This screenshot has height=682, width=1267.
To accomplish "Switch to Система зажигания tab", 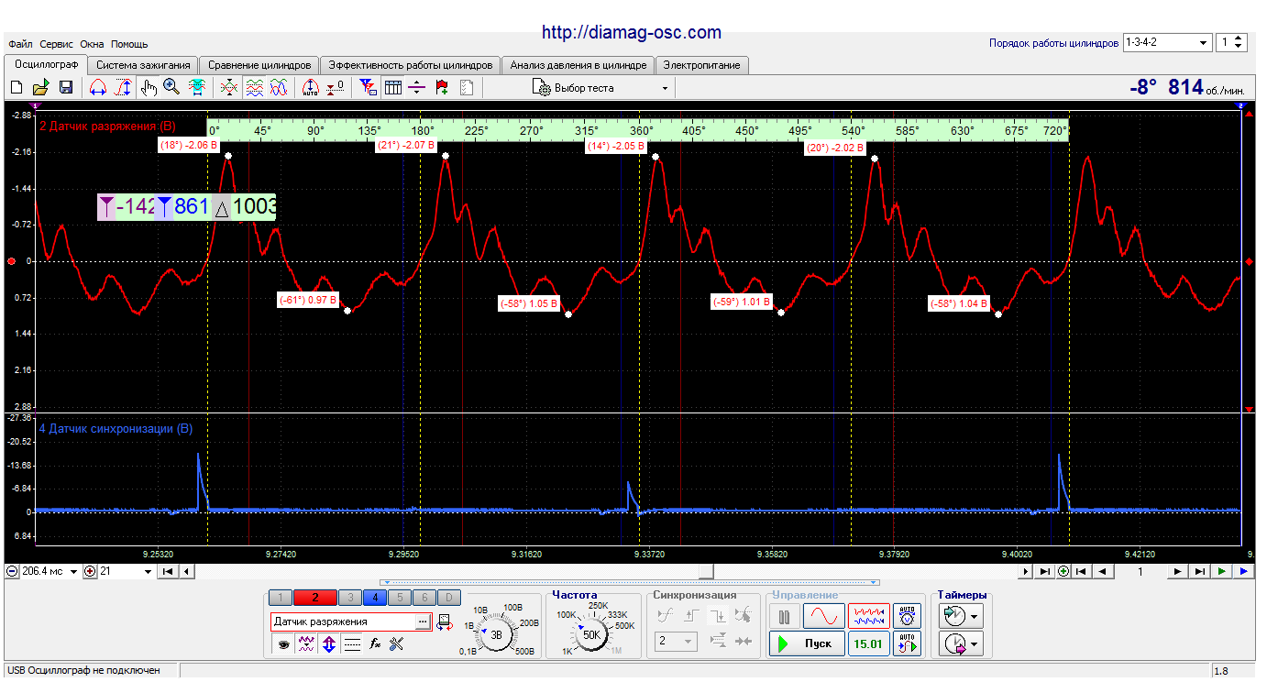I will (x=143, y=65).
